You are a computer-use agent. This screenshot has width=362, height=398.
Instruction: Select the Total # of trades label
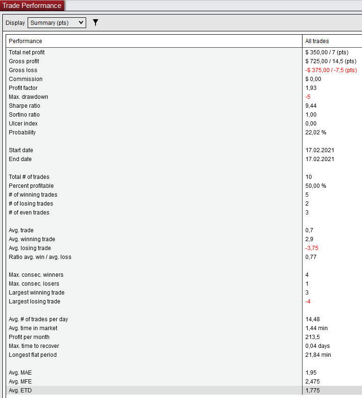tap(29, 177)
